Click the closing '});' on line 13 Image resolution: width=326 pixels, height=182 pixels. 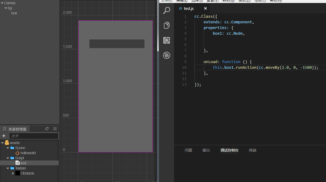tap(198, 84)
